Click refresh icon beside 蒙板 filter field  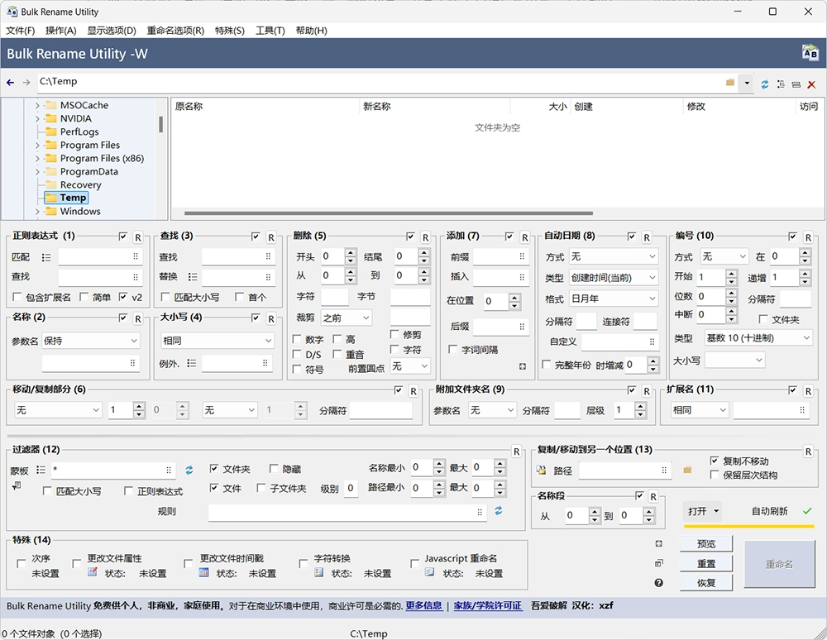(x=189, y=470)
